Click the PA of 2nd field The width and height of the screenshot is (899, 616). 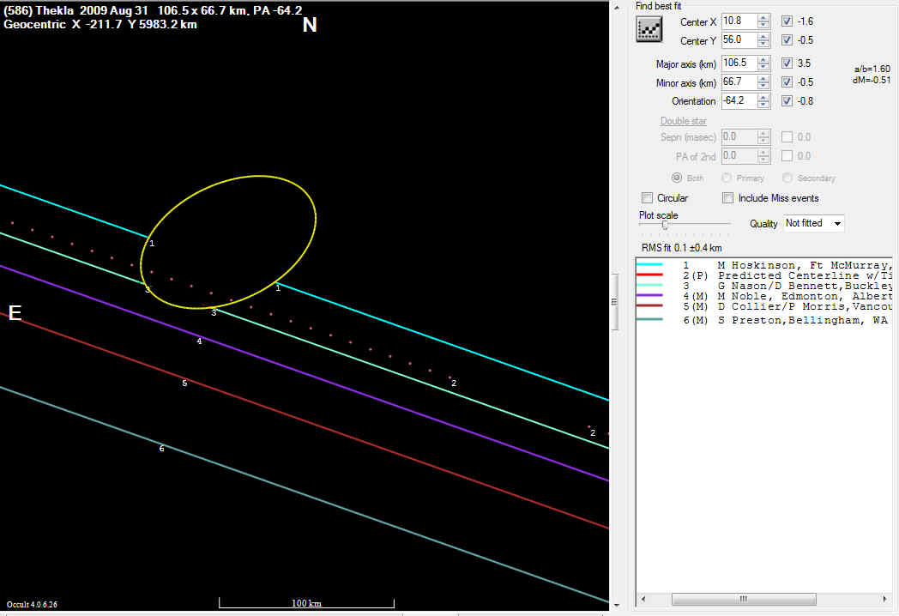coord(739,156)
